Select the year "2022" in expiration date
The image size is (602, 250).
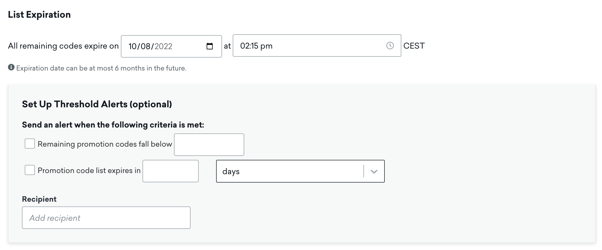click(163, 46)
